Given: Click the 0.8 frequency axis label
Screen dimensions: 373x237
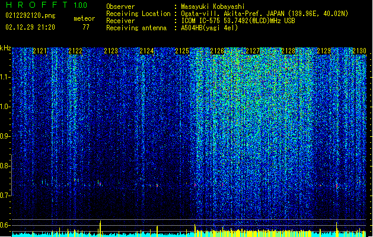Looking at the screenshot, I should [5, 166].
